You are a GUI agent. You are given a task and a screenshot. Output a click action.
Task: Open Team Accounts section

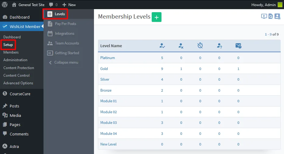point(67,43)
